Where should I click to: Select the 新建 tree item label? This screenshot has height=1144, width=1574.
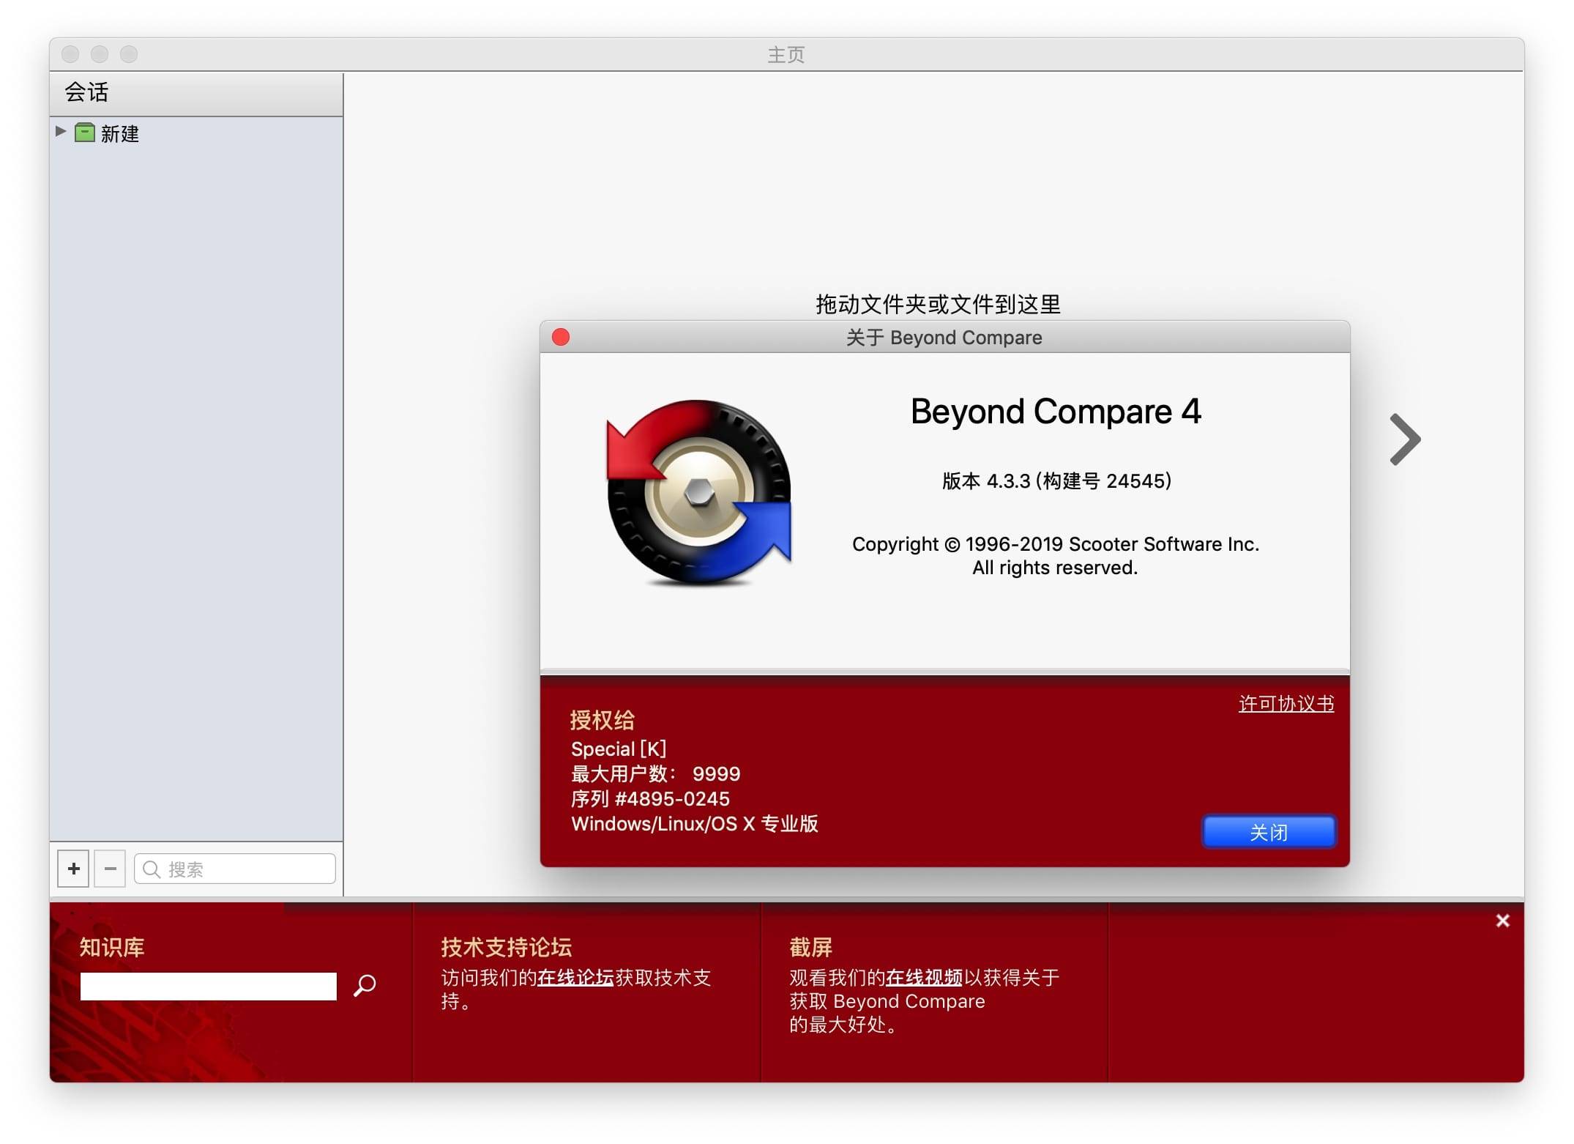pos(120,134)
